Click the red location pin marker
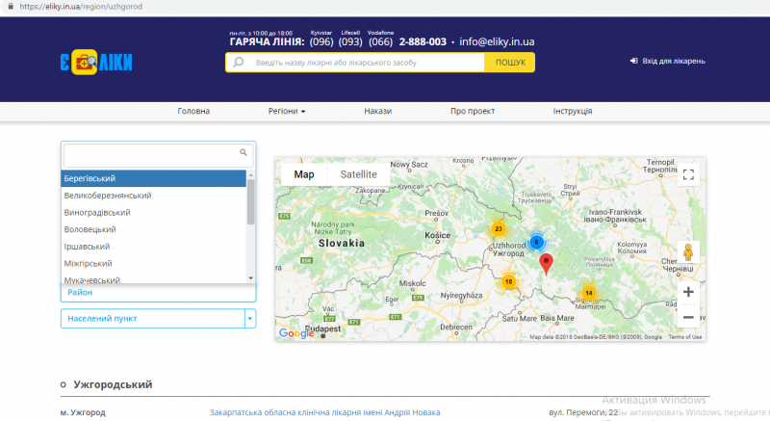Screen dimensions: 770x421 coord(547,263)
